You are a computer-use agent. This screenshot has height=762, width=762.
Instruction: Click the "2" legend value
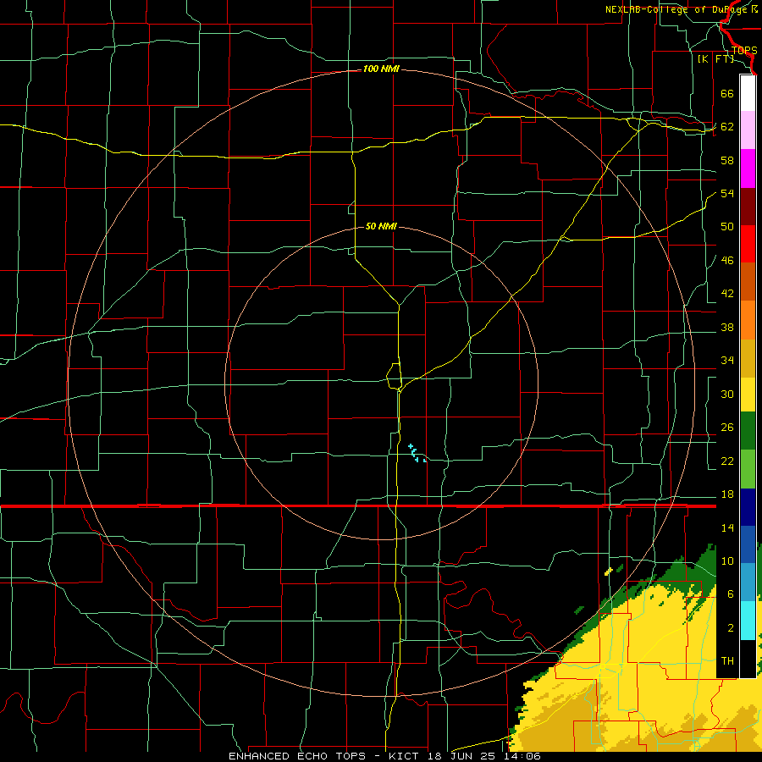[730, 628]
